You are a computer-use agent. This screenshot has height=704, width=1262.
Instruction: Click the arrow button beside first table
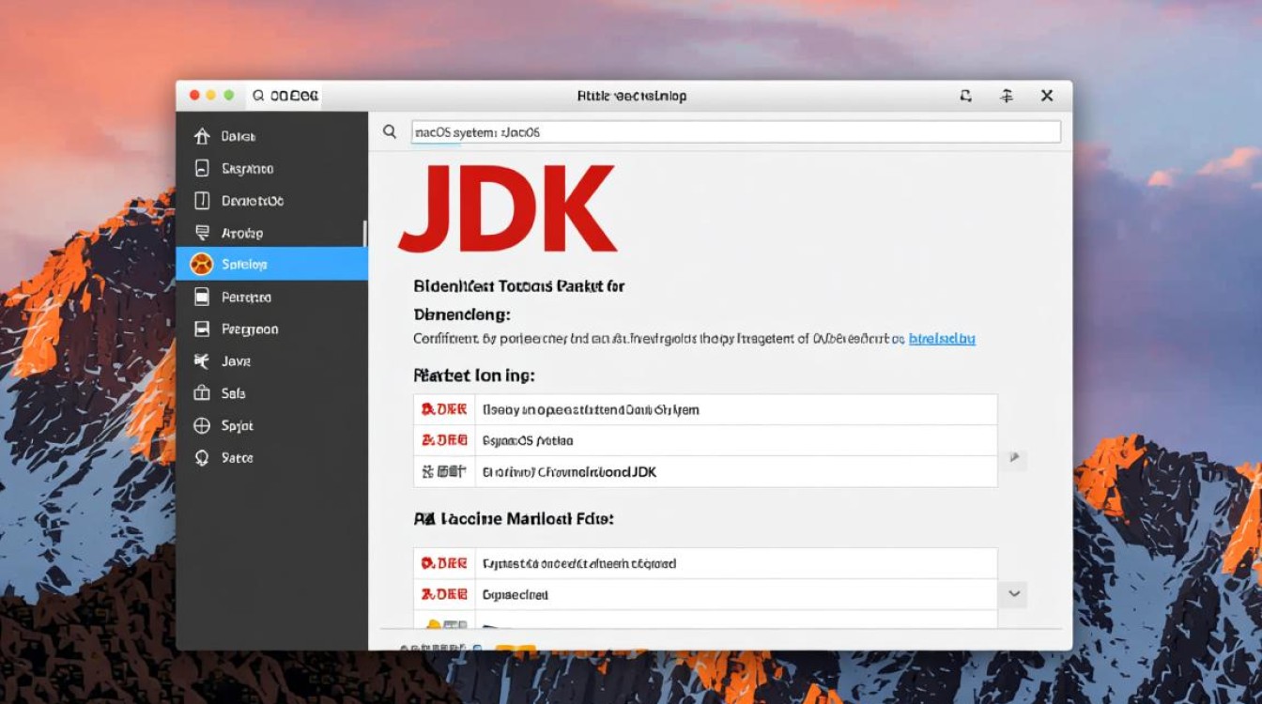(x=1014, y=458)
